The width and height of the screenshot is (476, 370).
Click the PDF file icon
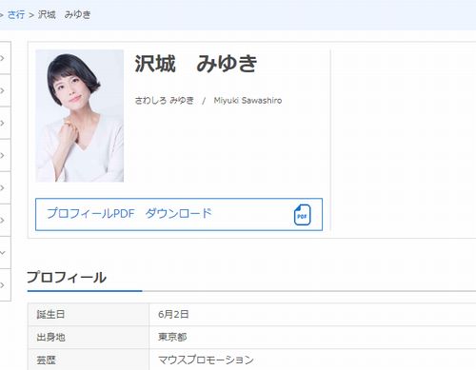tap(302, 215)
